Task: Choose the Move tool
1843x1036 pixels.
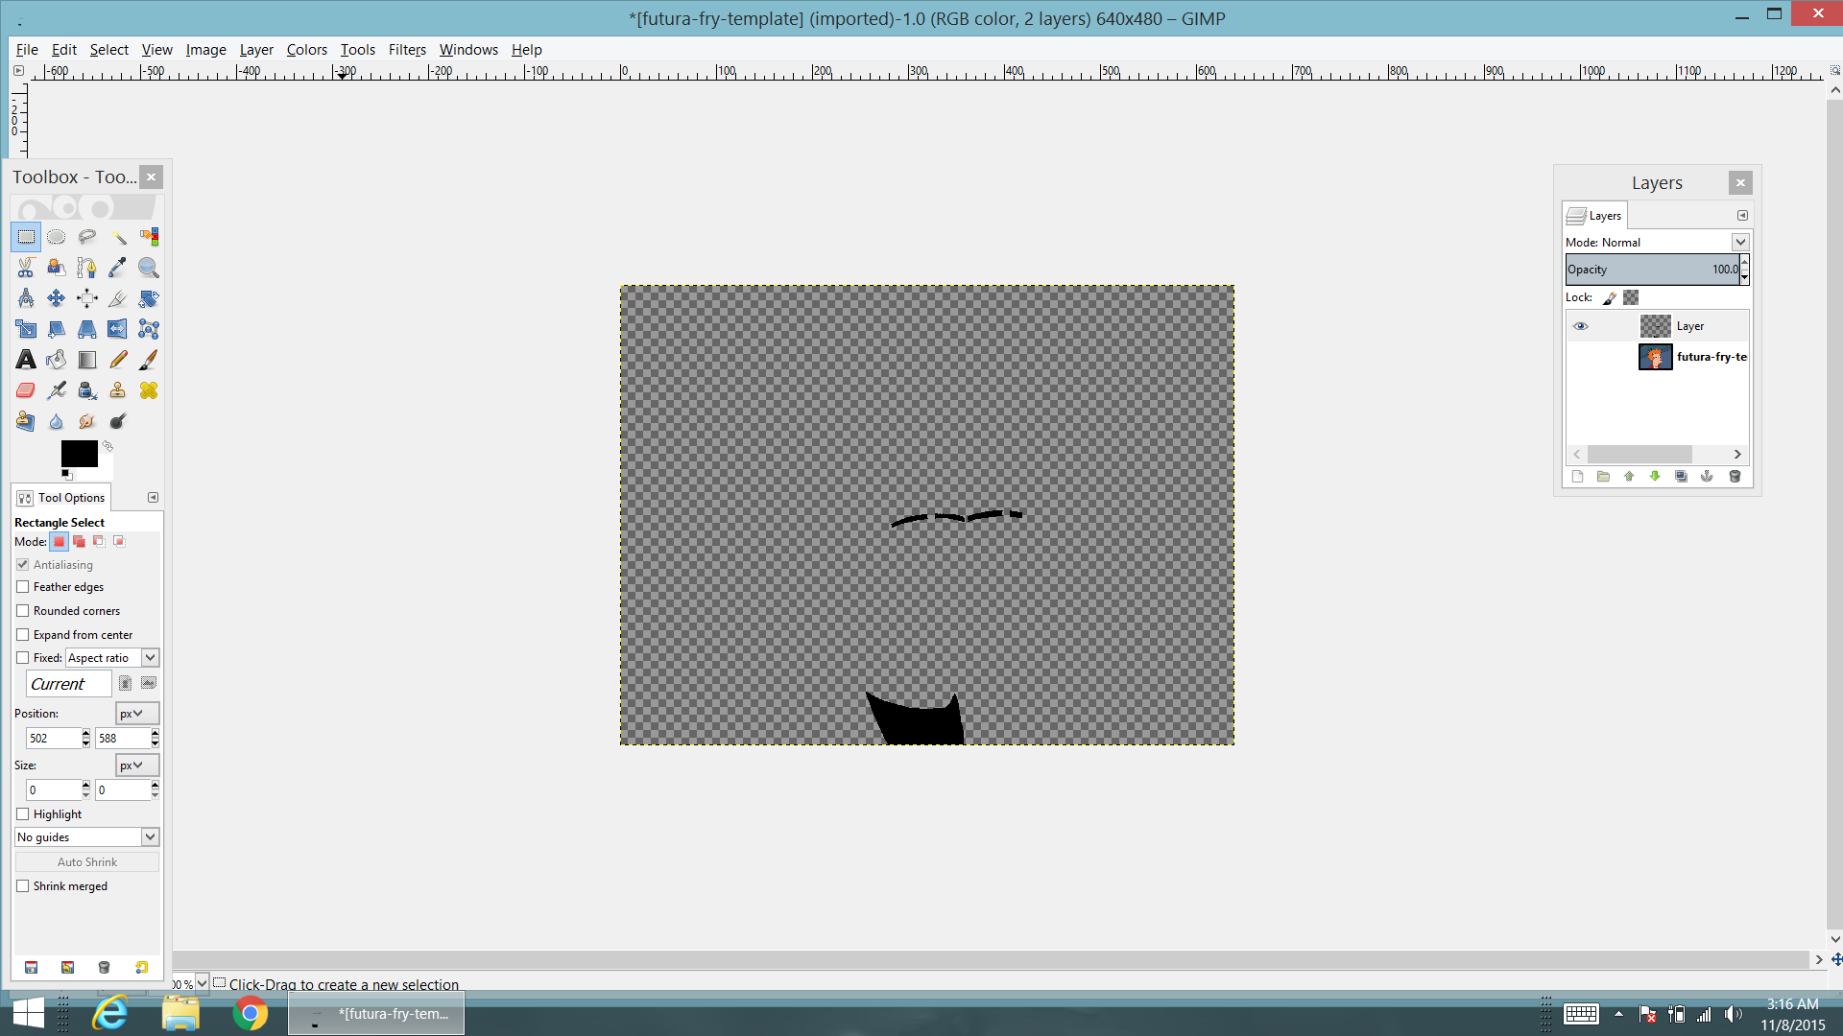Action: (57, 298)
